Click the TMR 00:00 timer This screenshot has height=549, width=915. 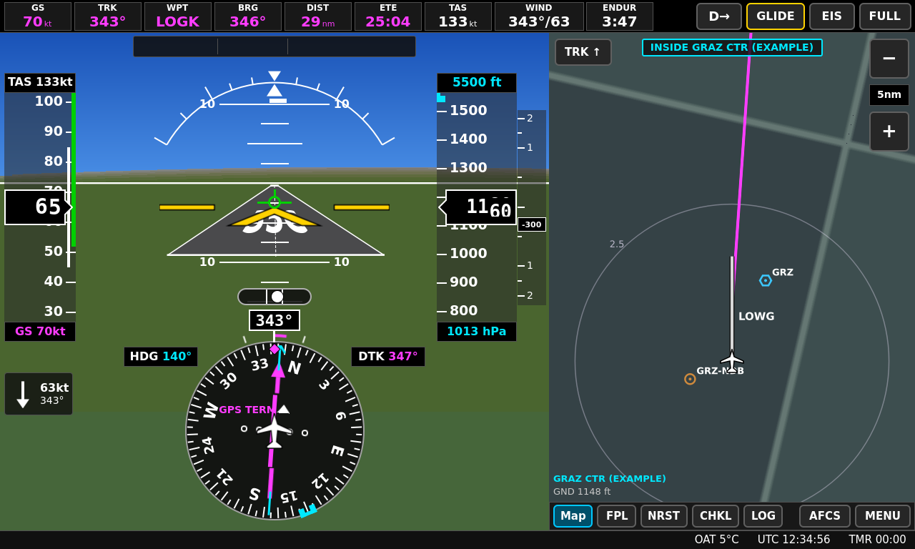877,540
